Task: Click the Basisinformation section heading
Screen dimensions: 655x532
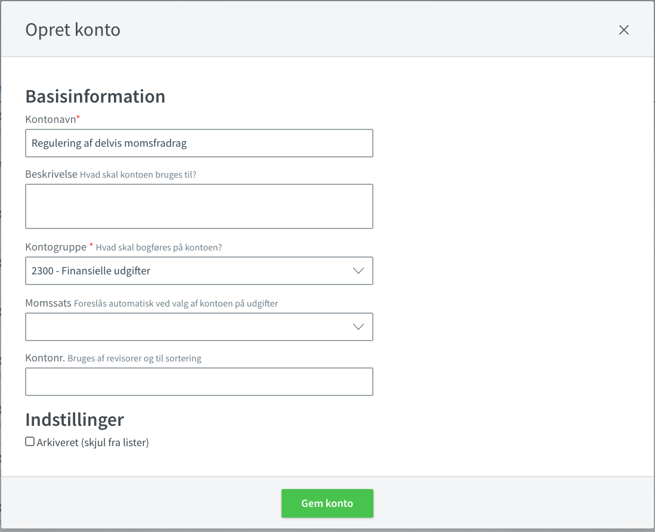Action: pyautogui.click(x=95, y=97)
